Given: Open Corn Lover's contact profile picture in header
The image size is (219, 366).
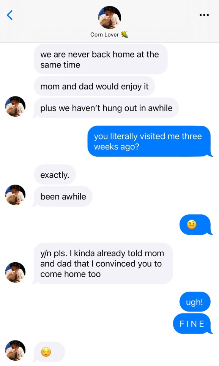Looking at the screenshot, I should (109, 17).
